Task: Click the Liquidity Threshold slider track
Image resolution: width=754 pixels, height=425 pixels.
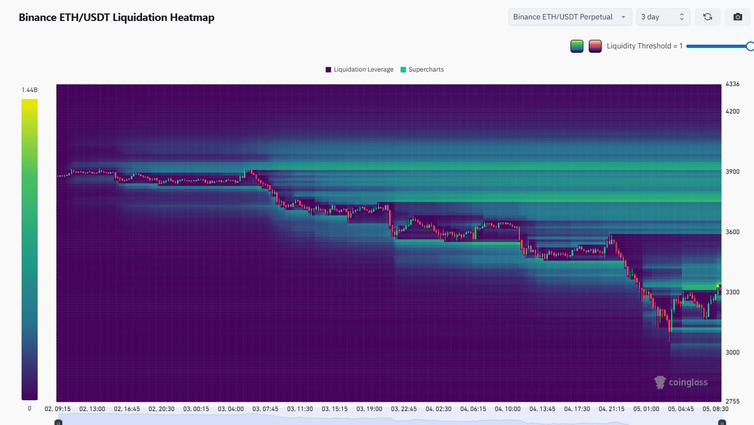Action: [x=717, y=46]
